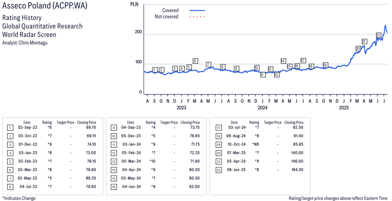
Task: Click the boxed number 18 in third table
Action: click(x=218, y=136)
